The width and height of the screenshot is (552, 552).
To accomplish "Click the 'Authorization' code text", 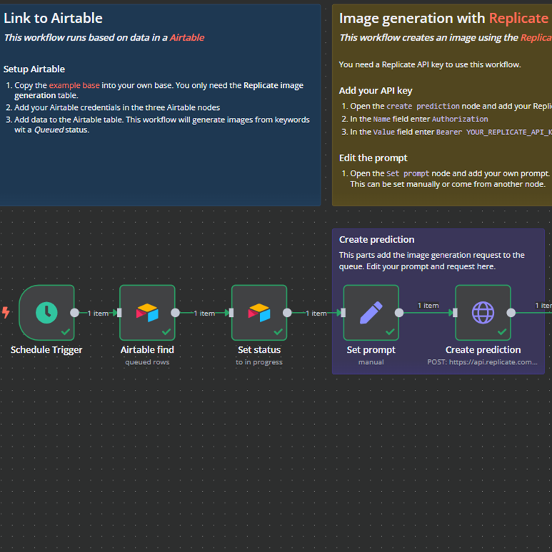I will (x=460, y=119).
